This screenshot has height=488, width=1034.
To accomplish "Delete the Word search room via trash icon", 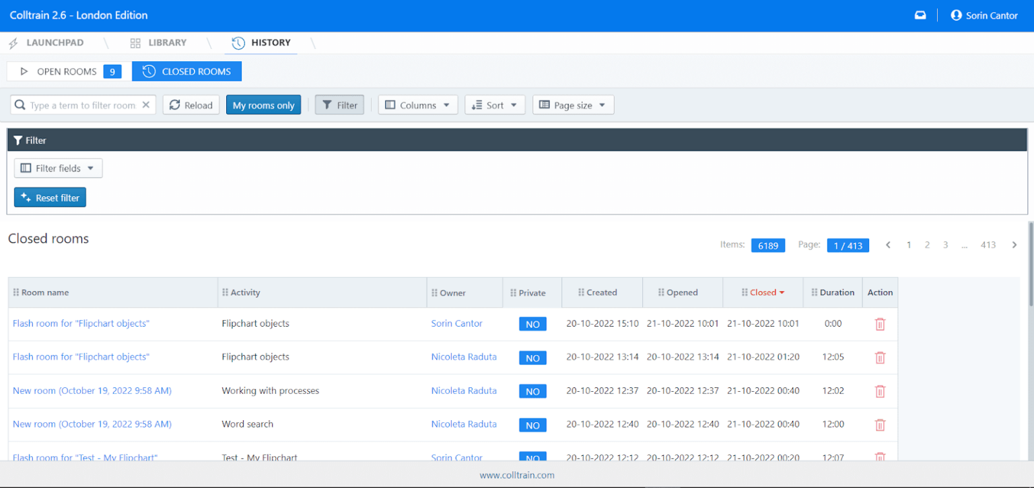I will pos(880,425).
